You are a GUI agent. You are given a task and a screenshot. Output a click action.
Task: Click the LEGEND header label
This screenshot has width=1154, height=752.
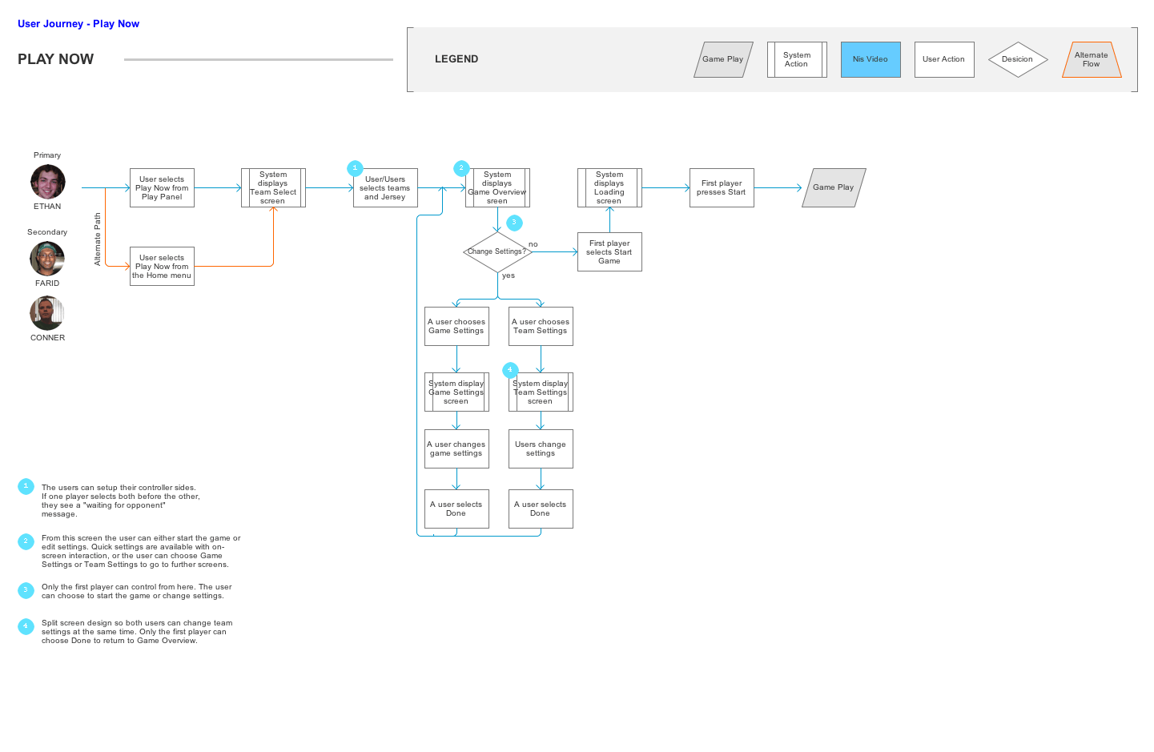point(456,58)
